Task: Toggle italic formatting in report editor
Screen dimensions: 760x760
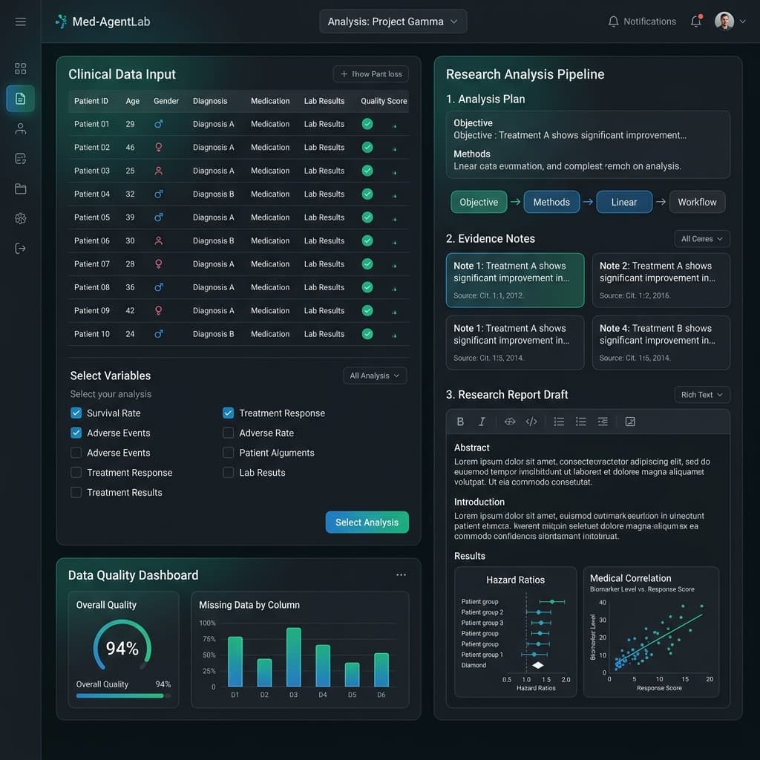Action: click(482, 422)
